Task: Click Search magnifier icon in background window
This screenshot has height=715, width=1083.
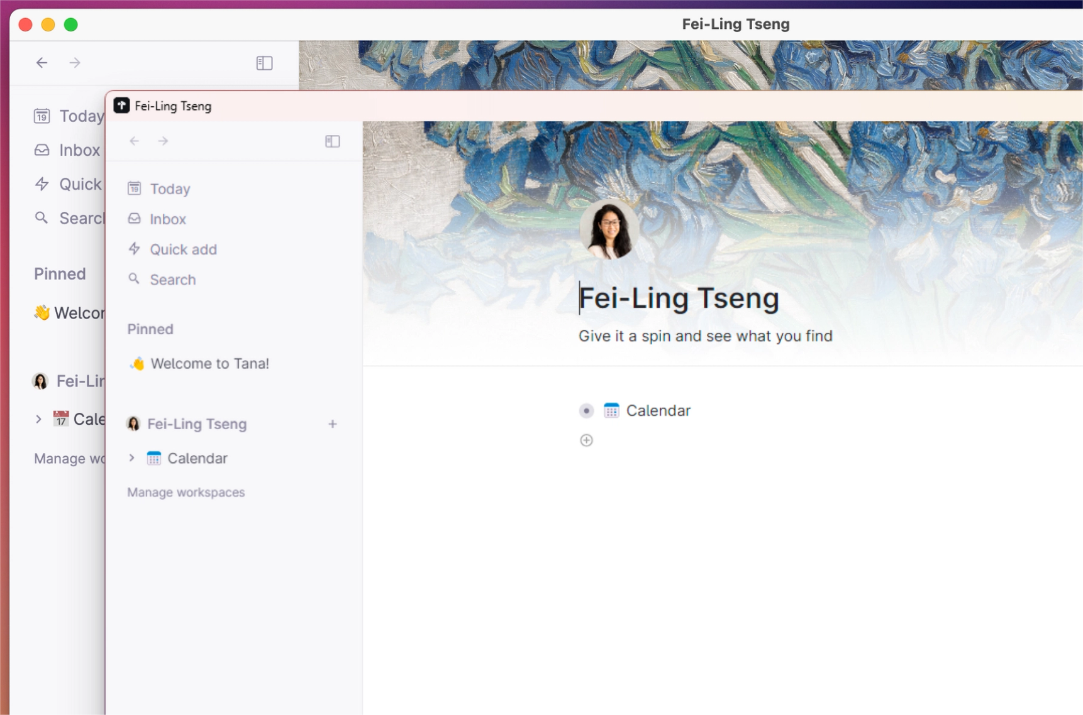Action: pyautogui.click(x=41, y=217)
